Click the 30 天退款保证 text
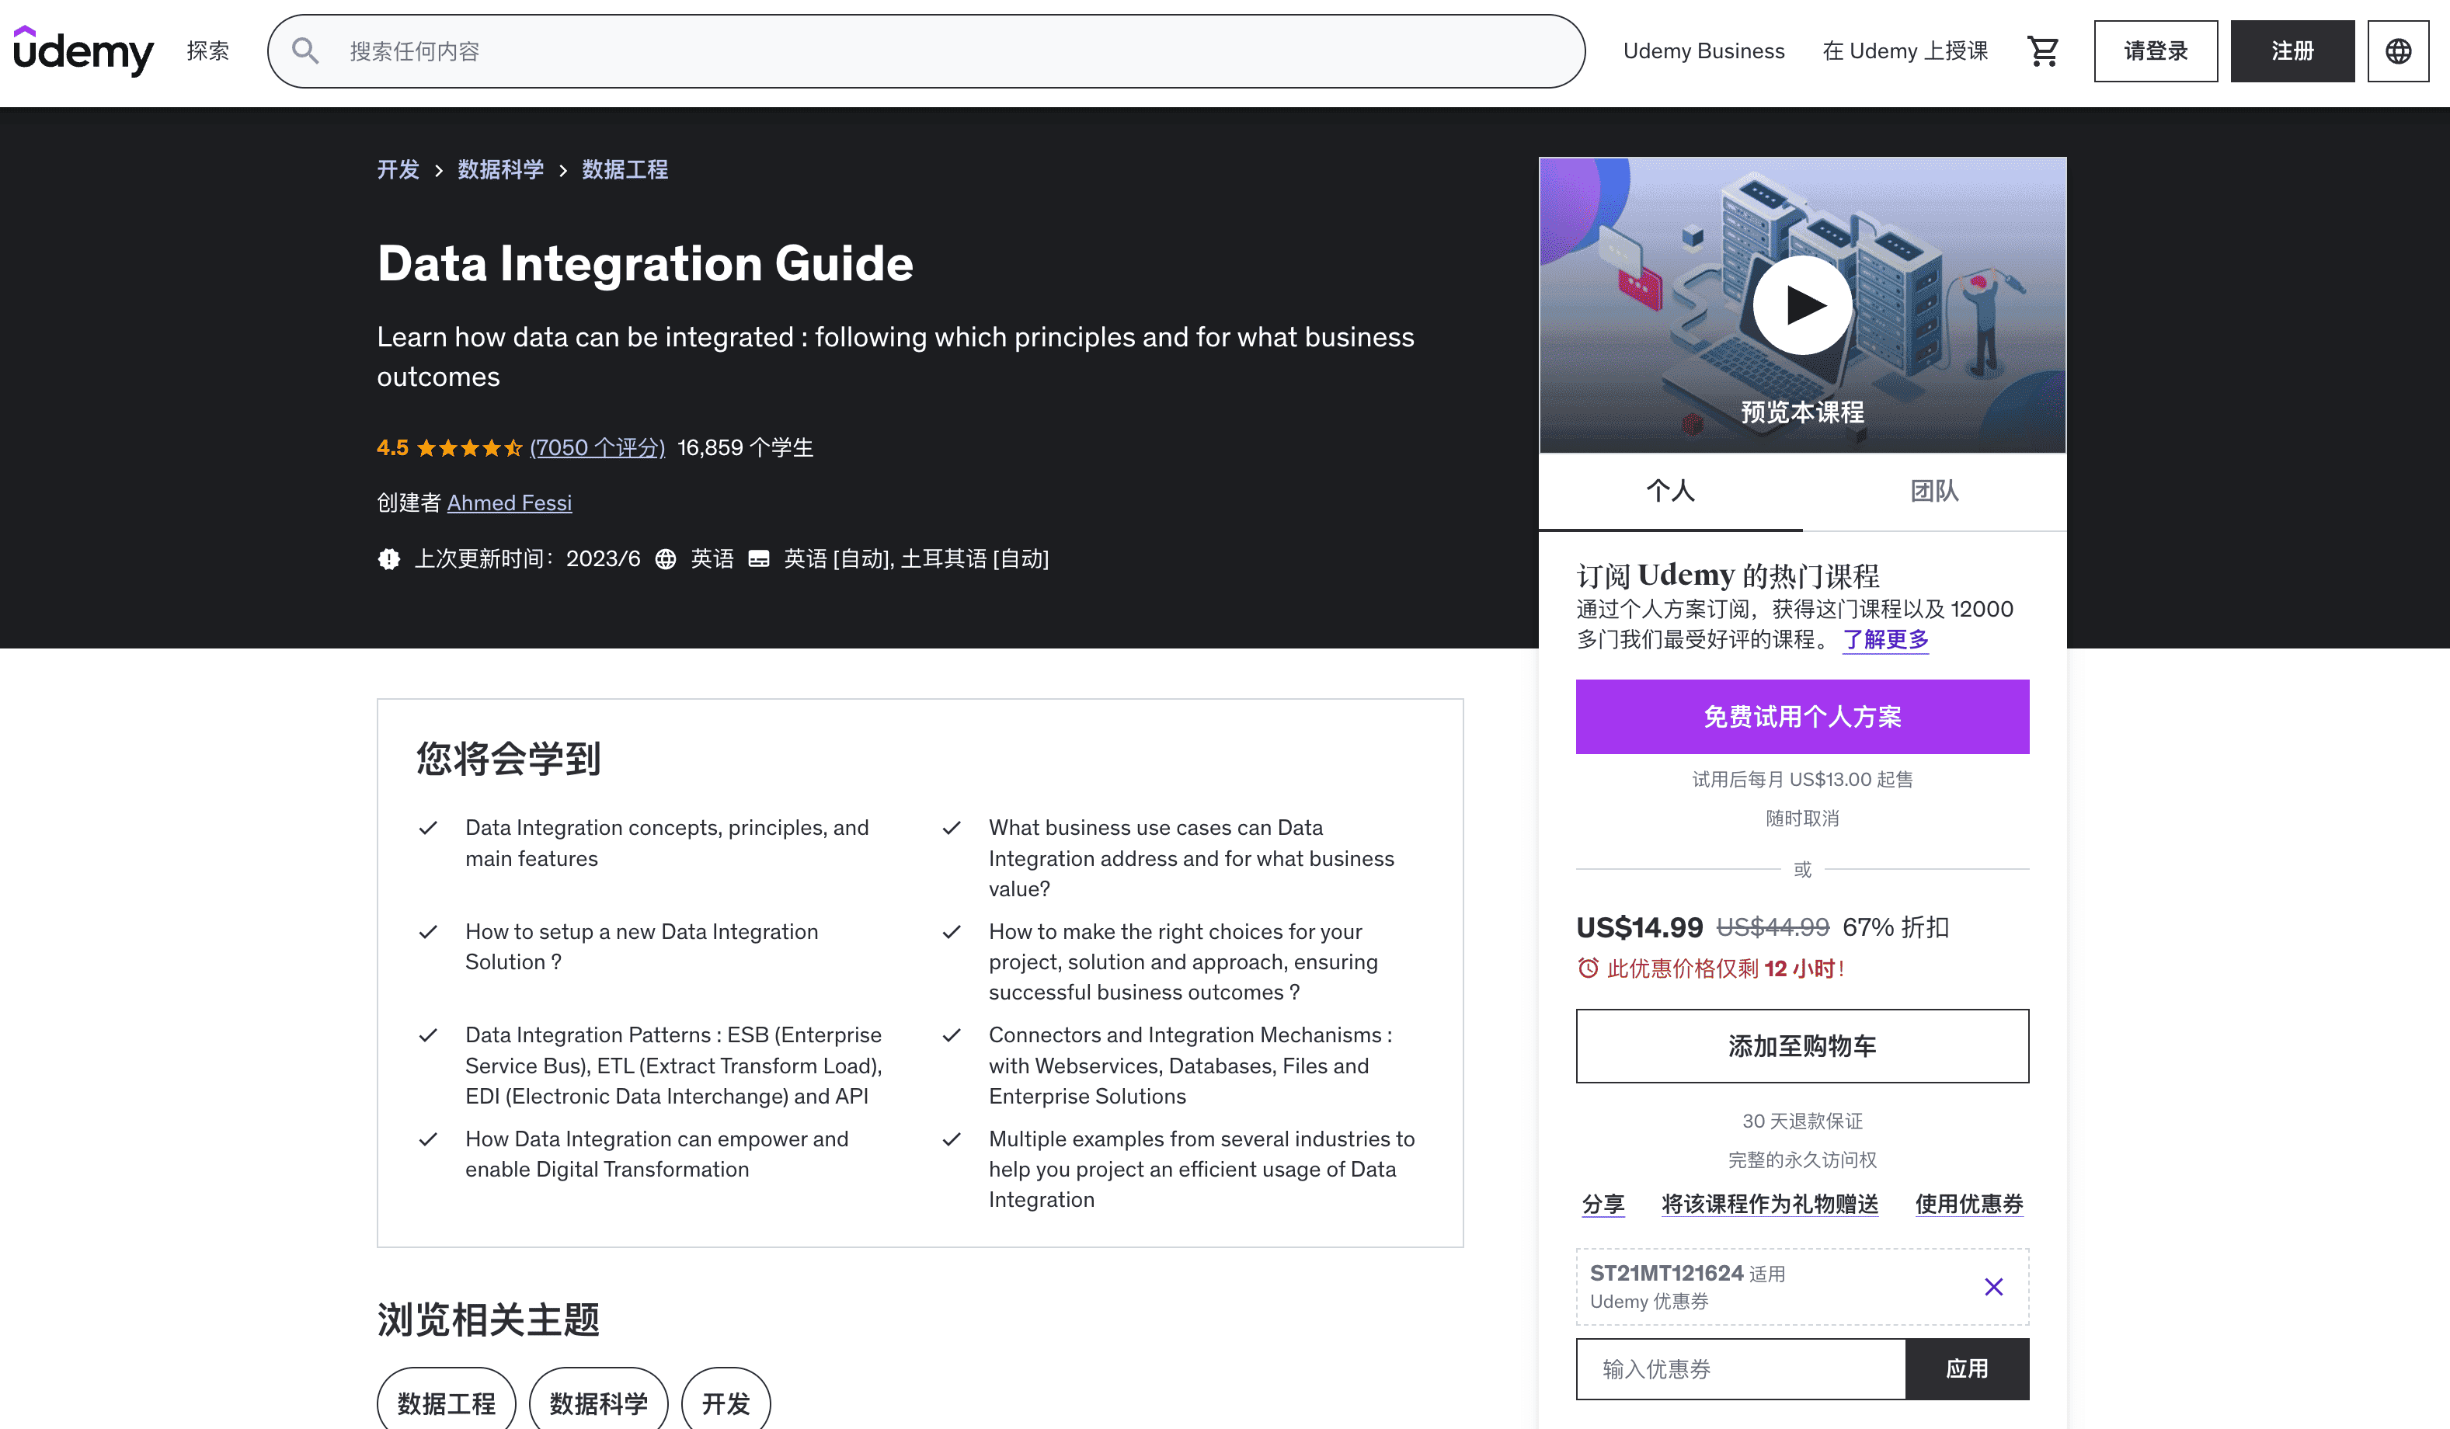 coord(1801,1121)
